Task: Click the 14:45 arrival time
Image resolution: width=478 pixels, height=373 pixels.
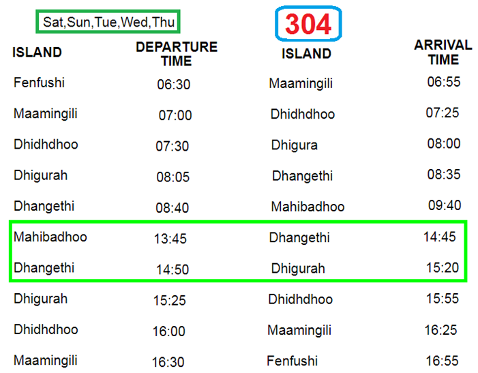Action: [x=439, y=237]
